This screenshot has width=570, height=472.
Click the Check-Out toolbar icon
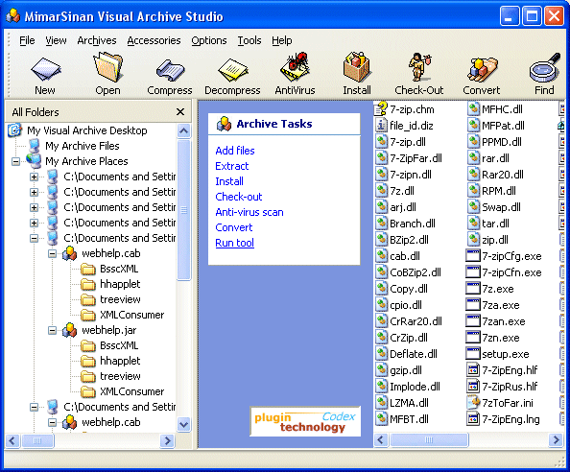tap(419, 67)
